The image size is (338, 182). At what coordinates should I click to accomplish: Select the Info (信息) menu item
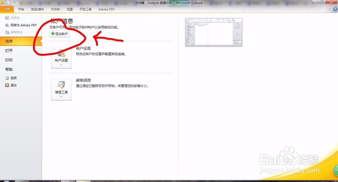21,41
